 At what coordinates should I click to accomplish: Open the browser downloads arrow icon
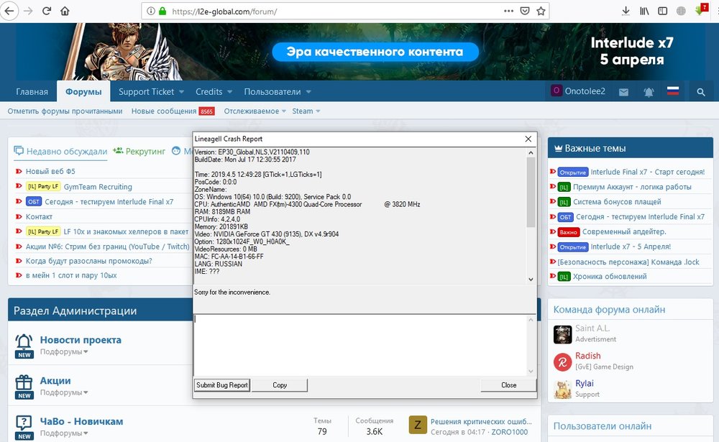(626, 11)
